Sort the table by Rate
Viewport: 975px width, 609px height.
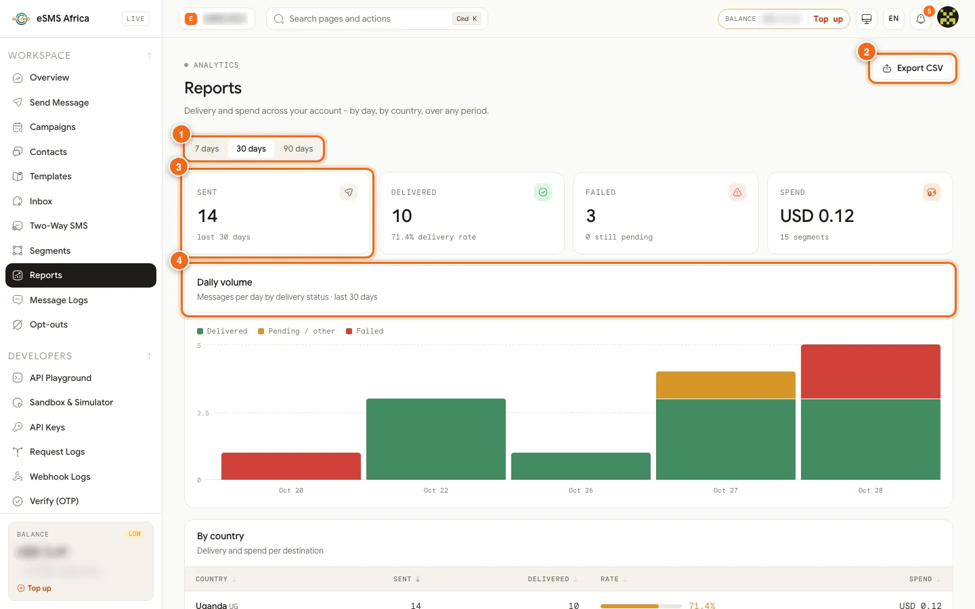click(x=614, y=579)
